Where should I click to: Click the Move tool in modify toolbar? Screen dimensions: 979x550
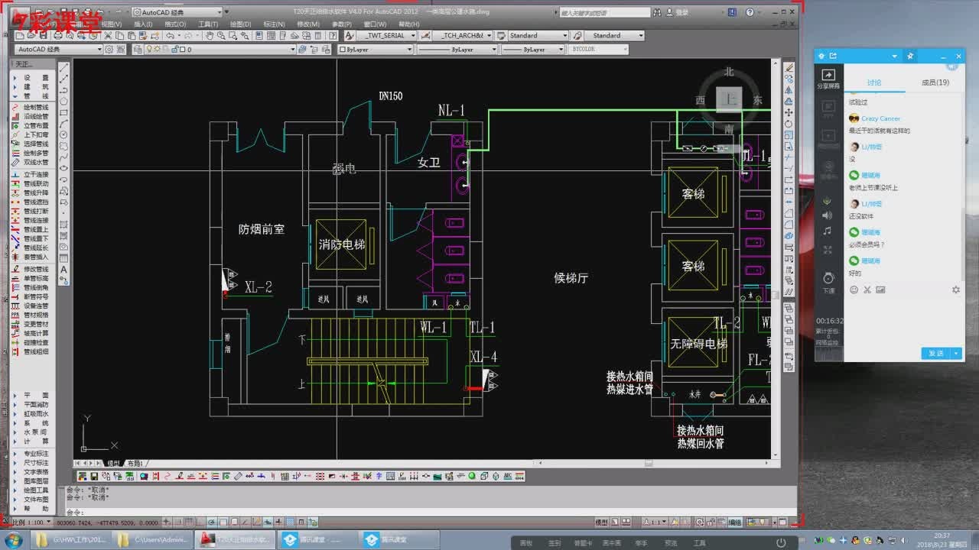(x=789, y=112)
